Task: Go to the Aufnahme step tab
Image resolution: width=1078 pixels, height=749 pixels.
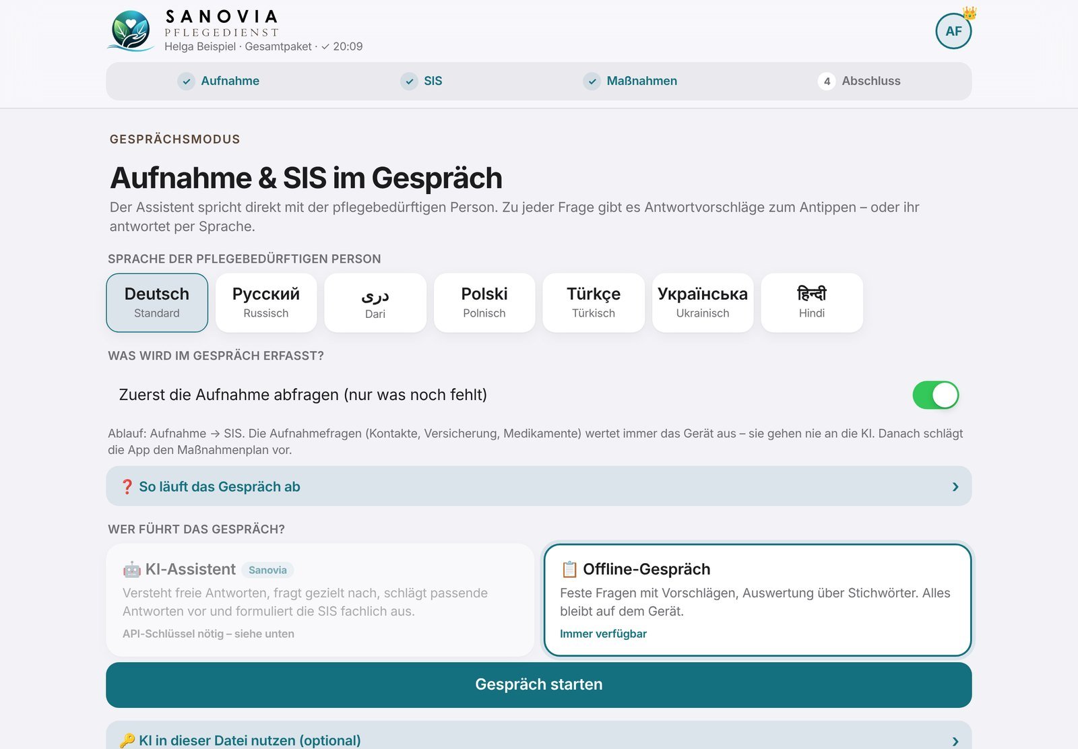Action: click(218, 82)
